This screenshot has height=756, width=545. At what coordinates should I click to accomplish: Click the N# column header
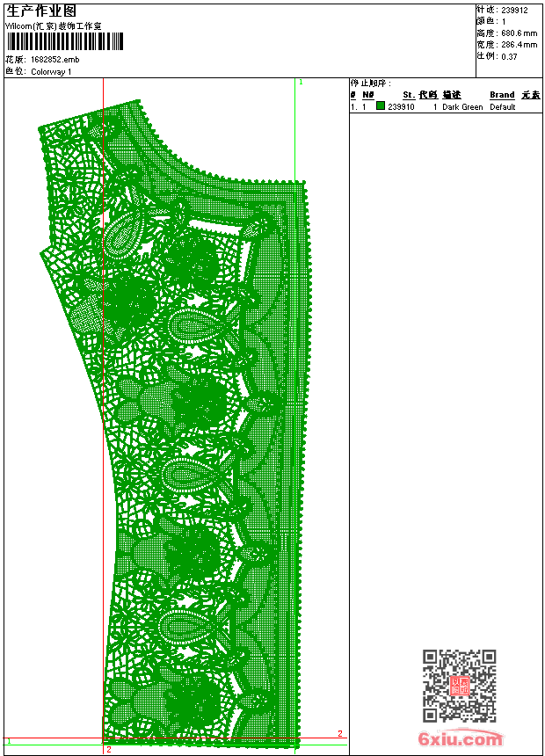(x=368, y=95)
